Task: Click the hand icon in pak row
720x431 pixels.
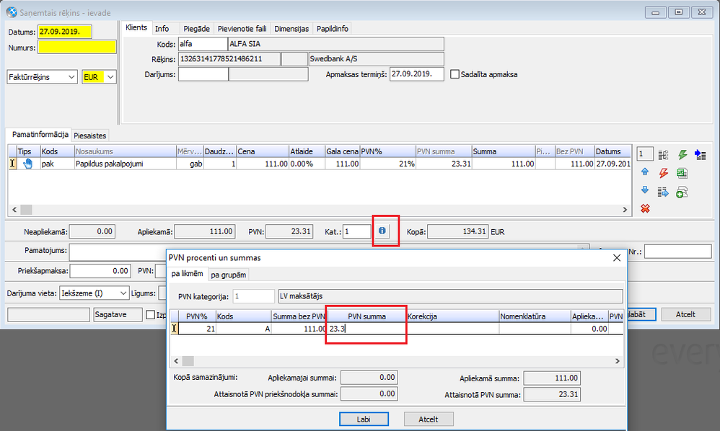Action: pos(28,164)
